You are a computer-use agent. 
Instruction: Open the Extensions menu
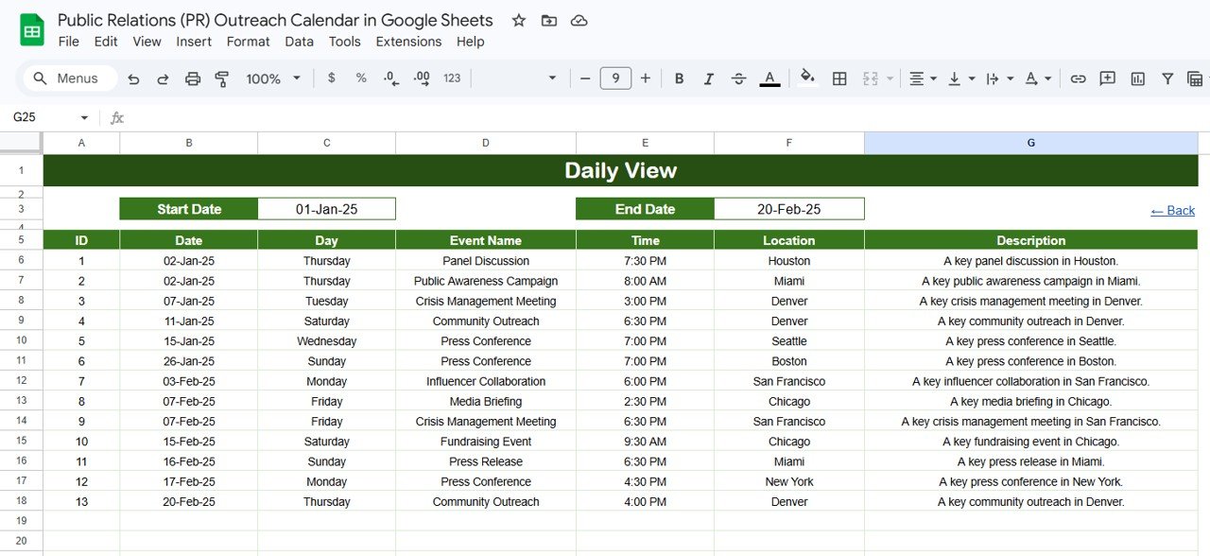(408, 42)
